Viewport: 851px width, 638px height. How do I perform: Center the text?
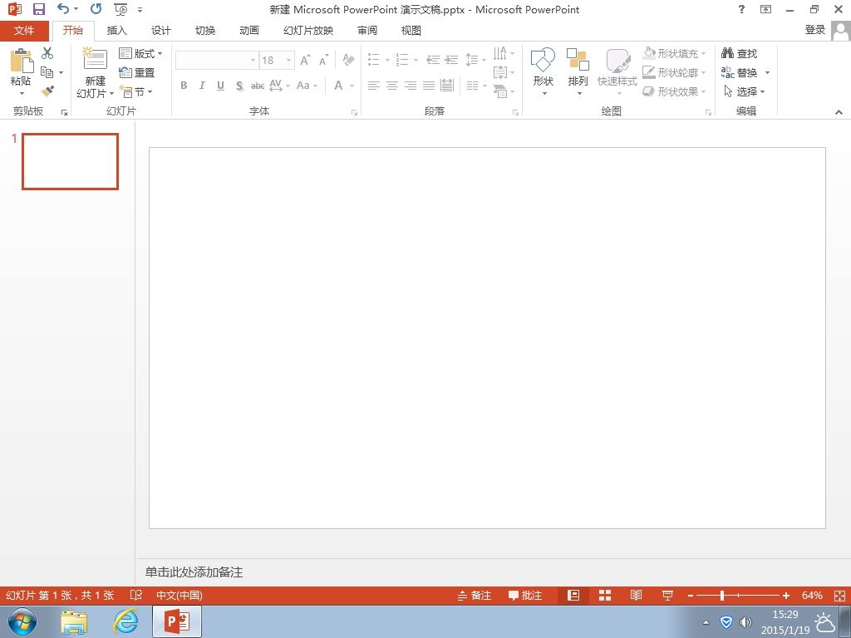392,86
